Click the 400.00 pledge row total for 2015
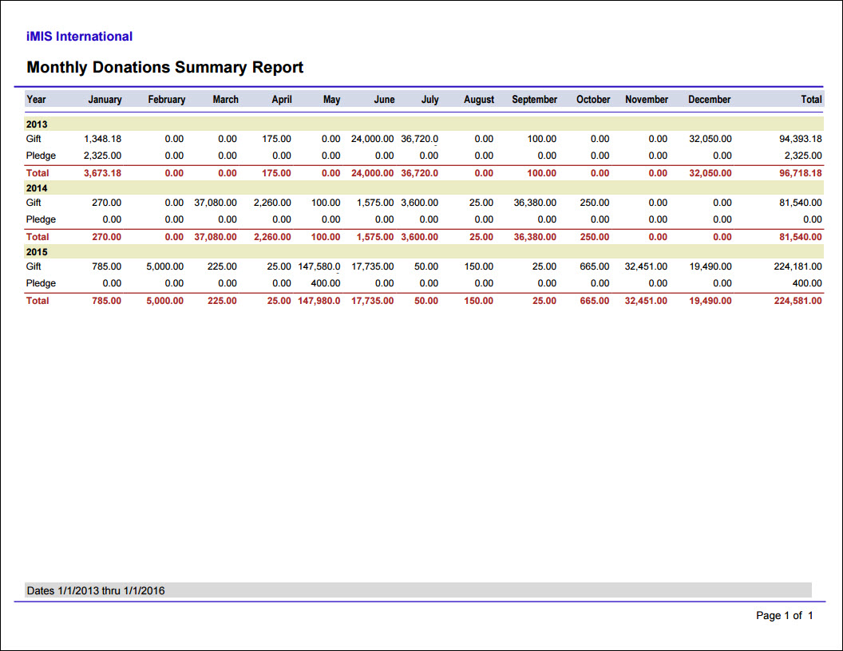The image size is (843, 651). (807, 283)
